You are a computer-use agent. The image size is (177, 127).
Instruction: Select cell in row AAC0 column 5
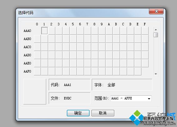tap(73, 47)
